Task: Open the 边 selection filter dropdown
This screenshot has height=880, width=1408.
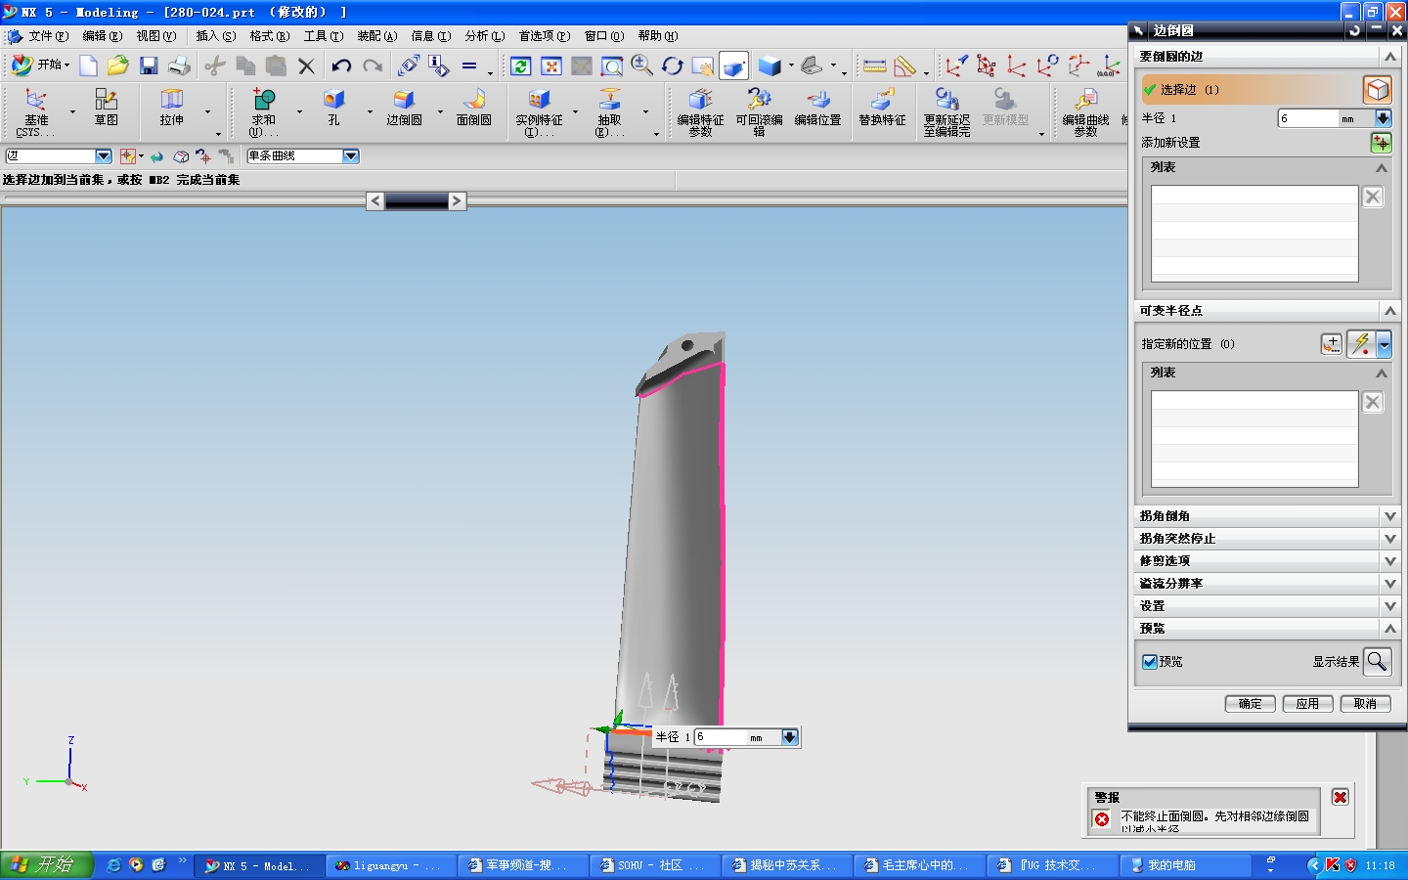Action: click(104, 156)
